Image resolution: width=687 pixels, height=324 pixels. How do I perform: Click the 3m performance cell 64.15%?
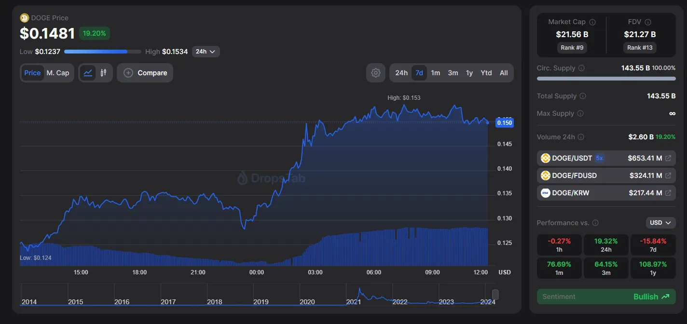(x=606, y=268)
